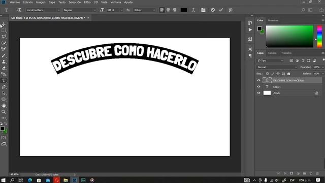Toggle text orientation icon

(19, 10)
